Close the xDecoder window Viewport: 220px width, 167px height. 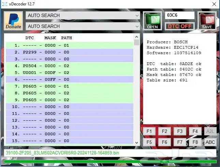(214, 4)
